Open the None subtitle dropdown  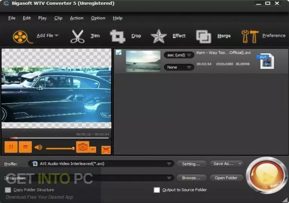179,67
